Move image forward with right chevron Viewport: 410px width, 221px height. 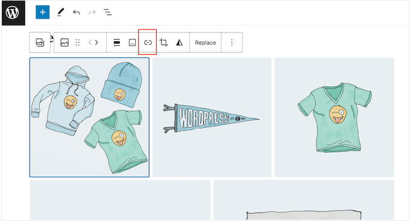pos(96,43)
